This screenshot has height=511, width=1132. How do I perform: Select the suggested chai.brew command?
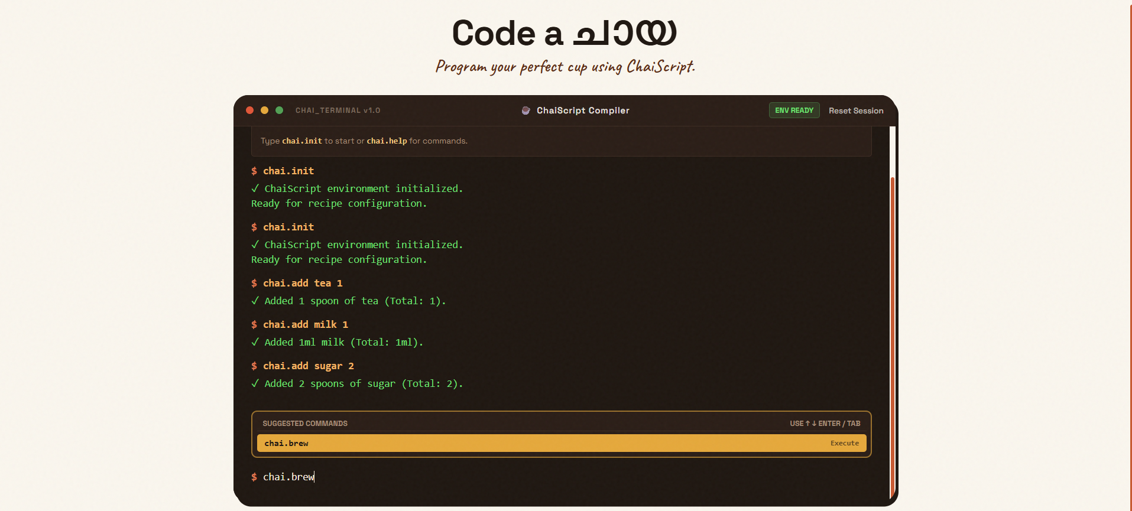click(562, 443)
